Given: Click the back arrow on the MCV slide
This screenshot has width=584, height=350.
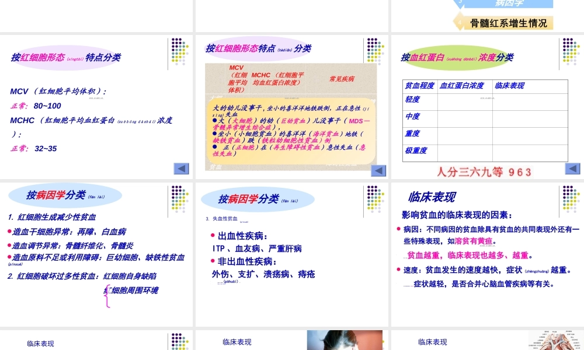Looking at the screenshot, I should (x=182, y=169).
